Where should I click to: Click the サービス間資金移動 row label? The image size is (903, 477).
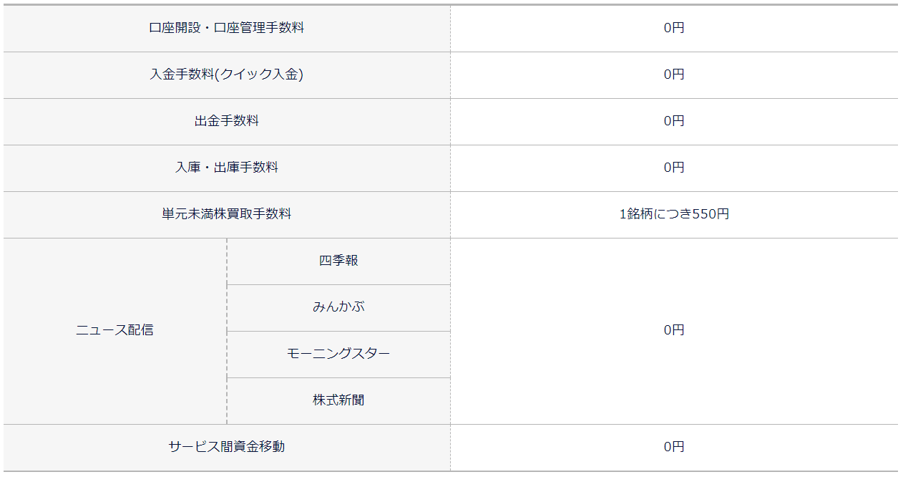[x=227, y=448]
